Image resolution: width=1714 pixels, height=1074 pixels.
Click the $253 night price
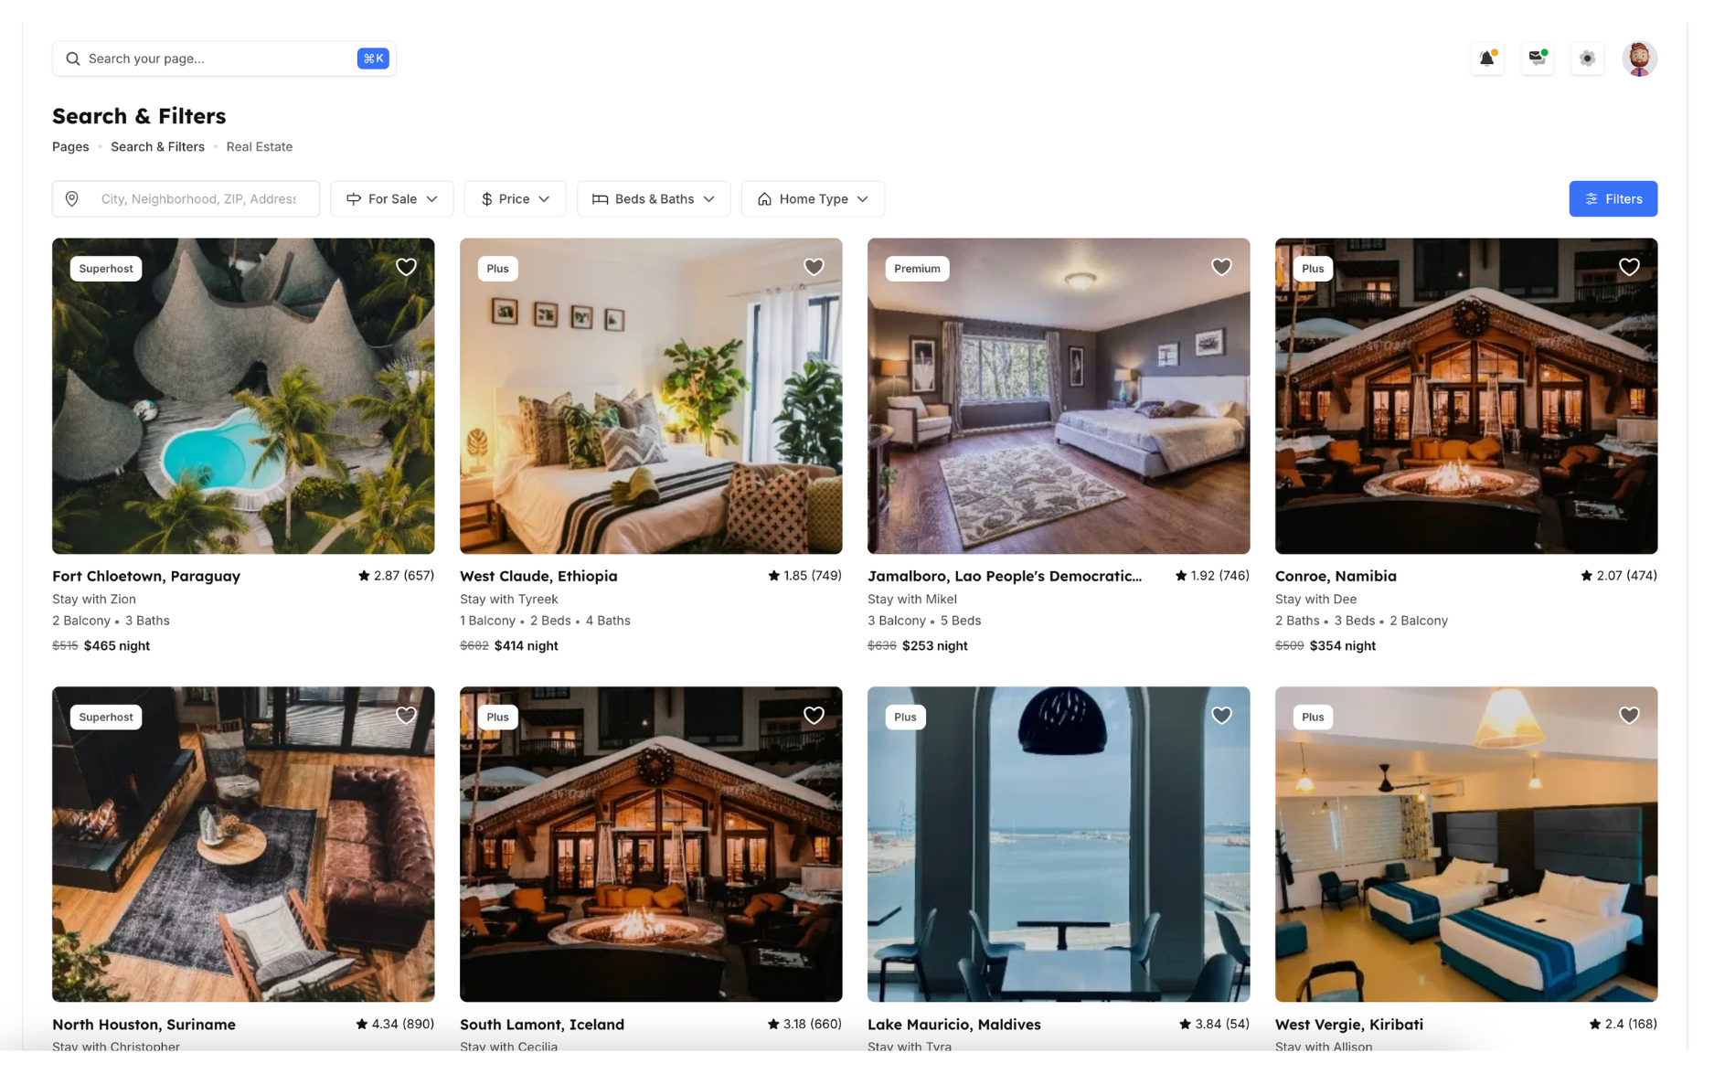pos(934,645)
